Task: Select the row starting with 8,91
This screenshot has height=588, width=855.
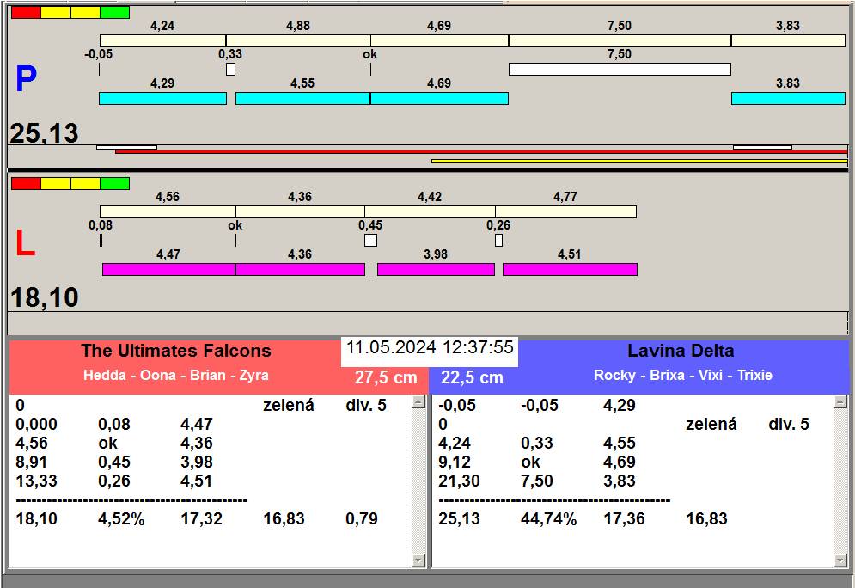Action: click(210, 462)
